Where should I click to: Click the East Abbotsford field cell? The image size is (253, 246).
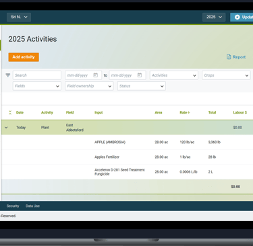[x=75, y=128]
